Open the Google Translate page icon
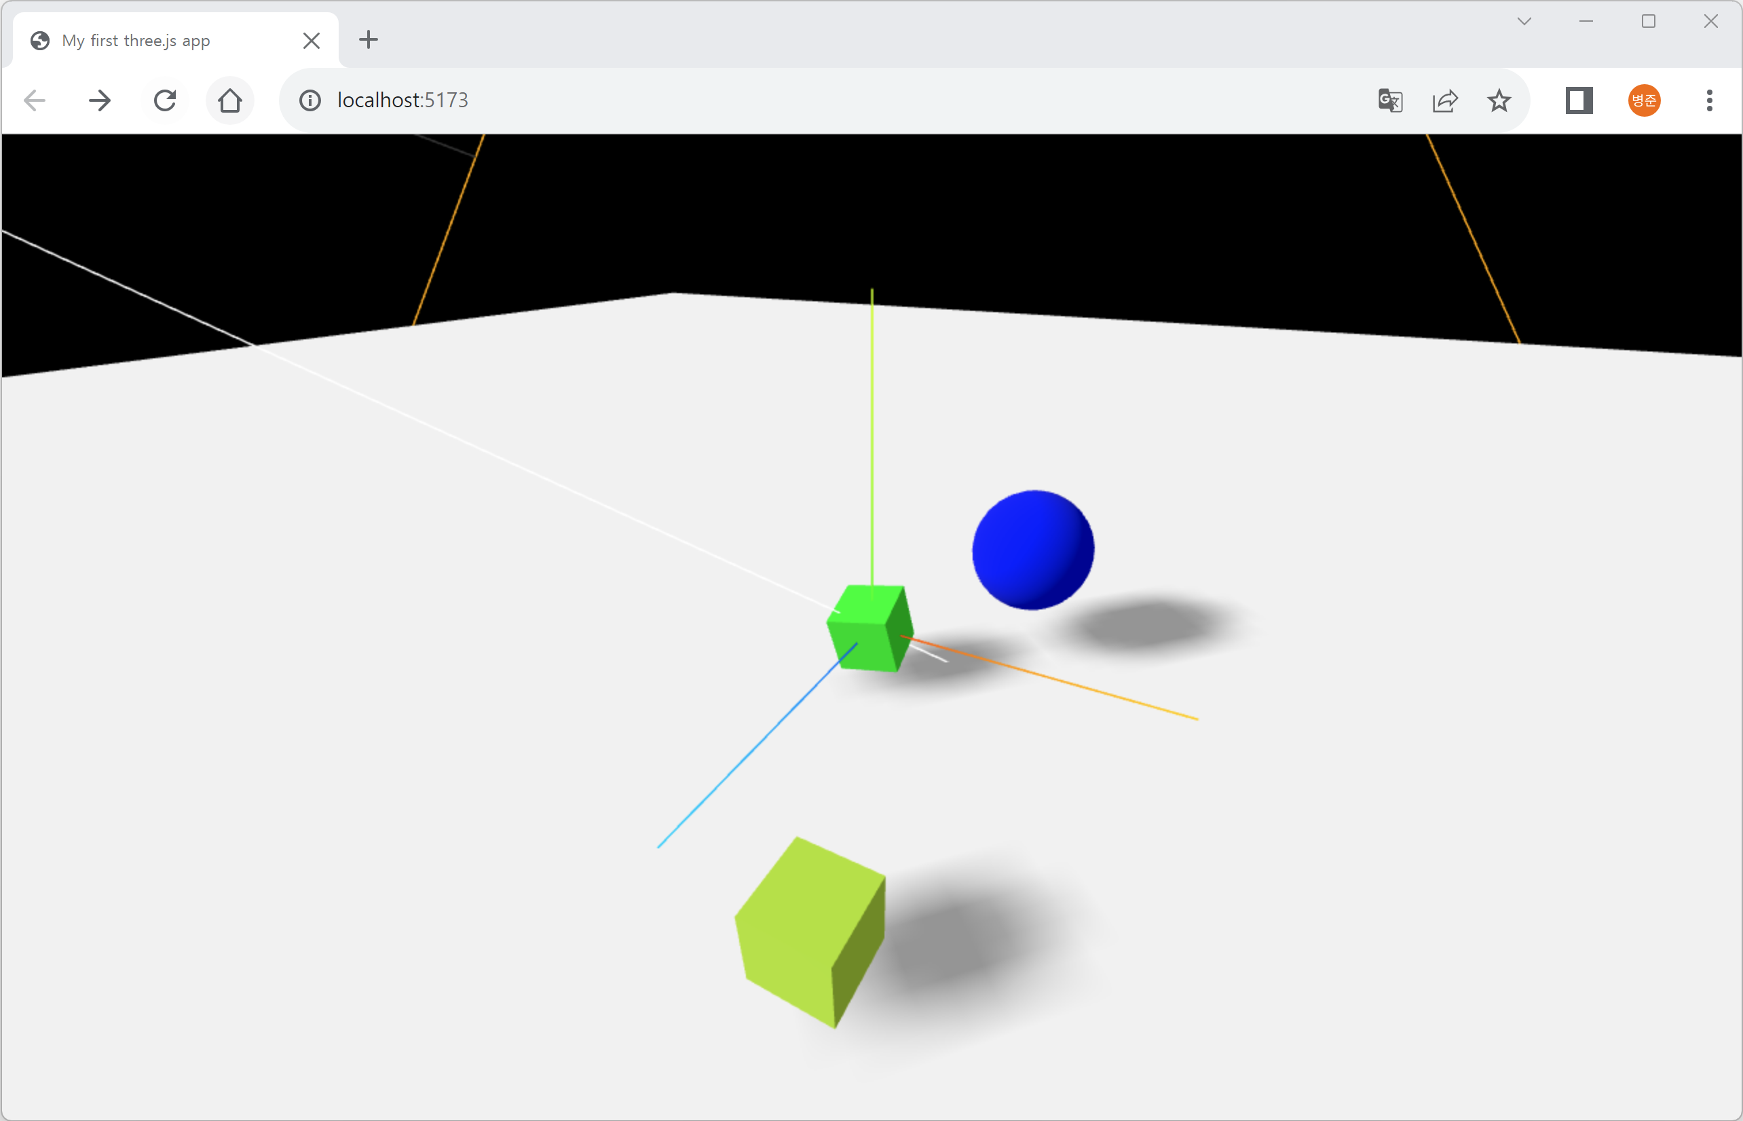The image size is (1743, 1121). pos(1390,100)
